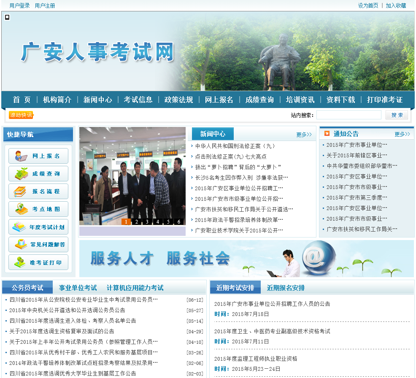Select the 常见问题解答 quick nav button
Viewport: 416px width, 378px height.
coord(38,245)
